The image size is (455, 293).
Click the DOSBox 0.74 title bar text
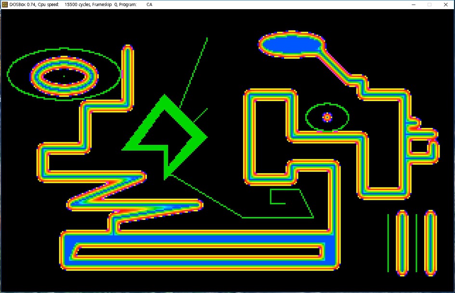(81, 4)
